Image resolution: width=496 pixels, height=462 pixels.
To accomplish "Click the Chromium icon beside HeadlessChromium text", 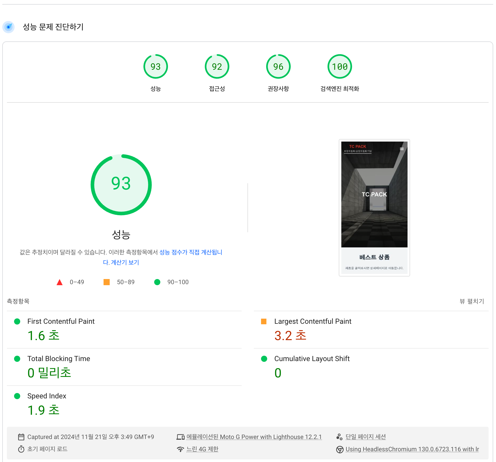I will coord(340,449).
